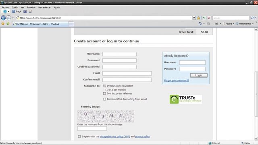Open the Ver menu
Image resolution: width=258 pixels, height=145 pixels.
23,7
